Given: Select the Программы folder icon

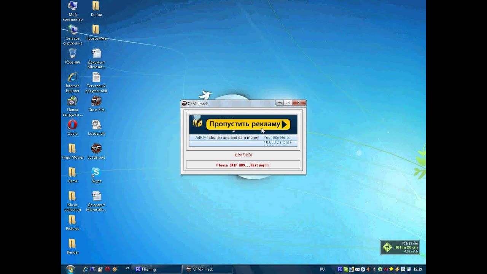Looking at the screenshot, I should (96, 33).
